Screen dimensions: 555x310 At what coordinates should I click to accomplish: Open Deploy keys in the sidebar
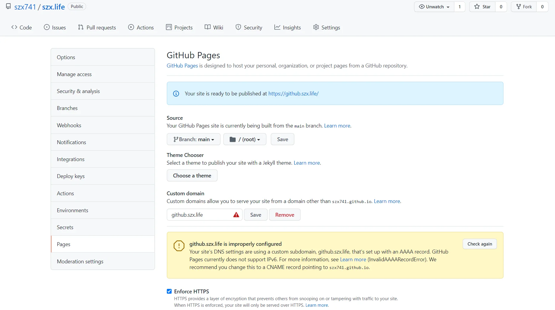[x=71, y=176]
